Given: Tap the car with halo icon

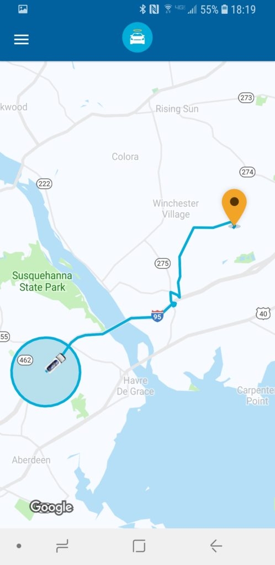Looking at the screenshot, I should (x=137, y=38).
